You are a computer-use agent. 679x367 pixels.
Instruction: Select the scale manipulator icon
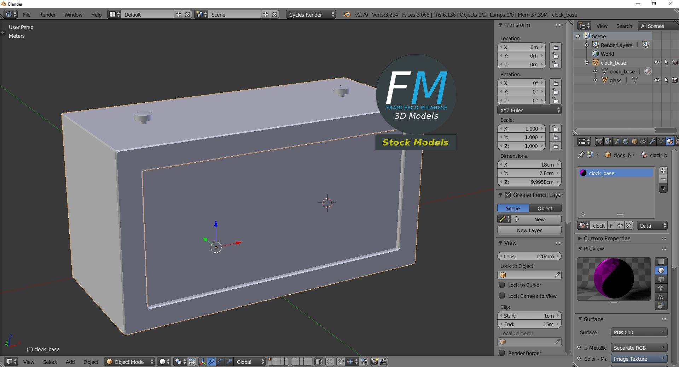[x=229, y=362]
